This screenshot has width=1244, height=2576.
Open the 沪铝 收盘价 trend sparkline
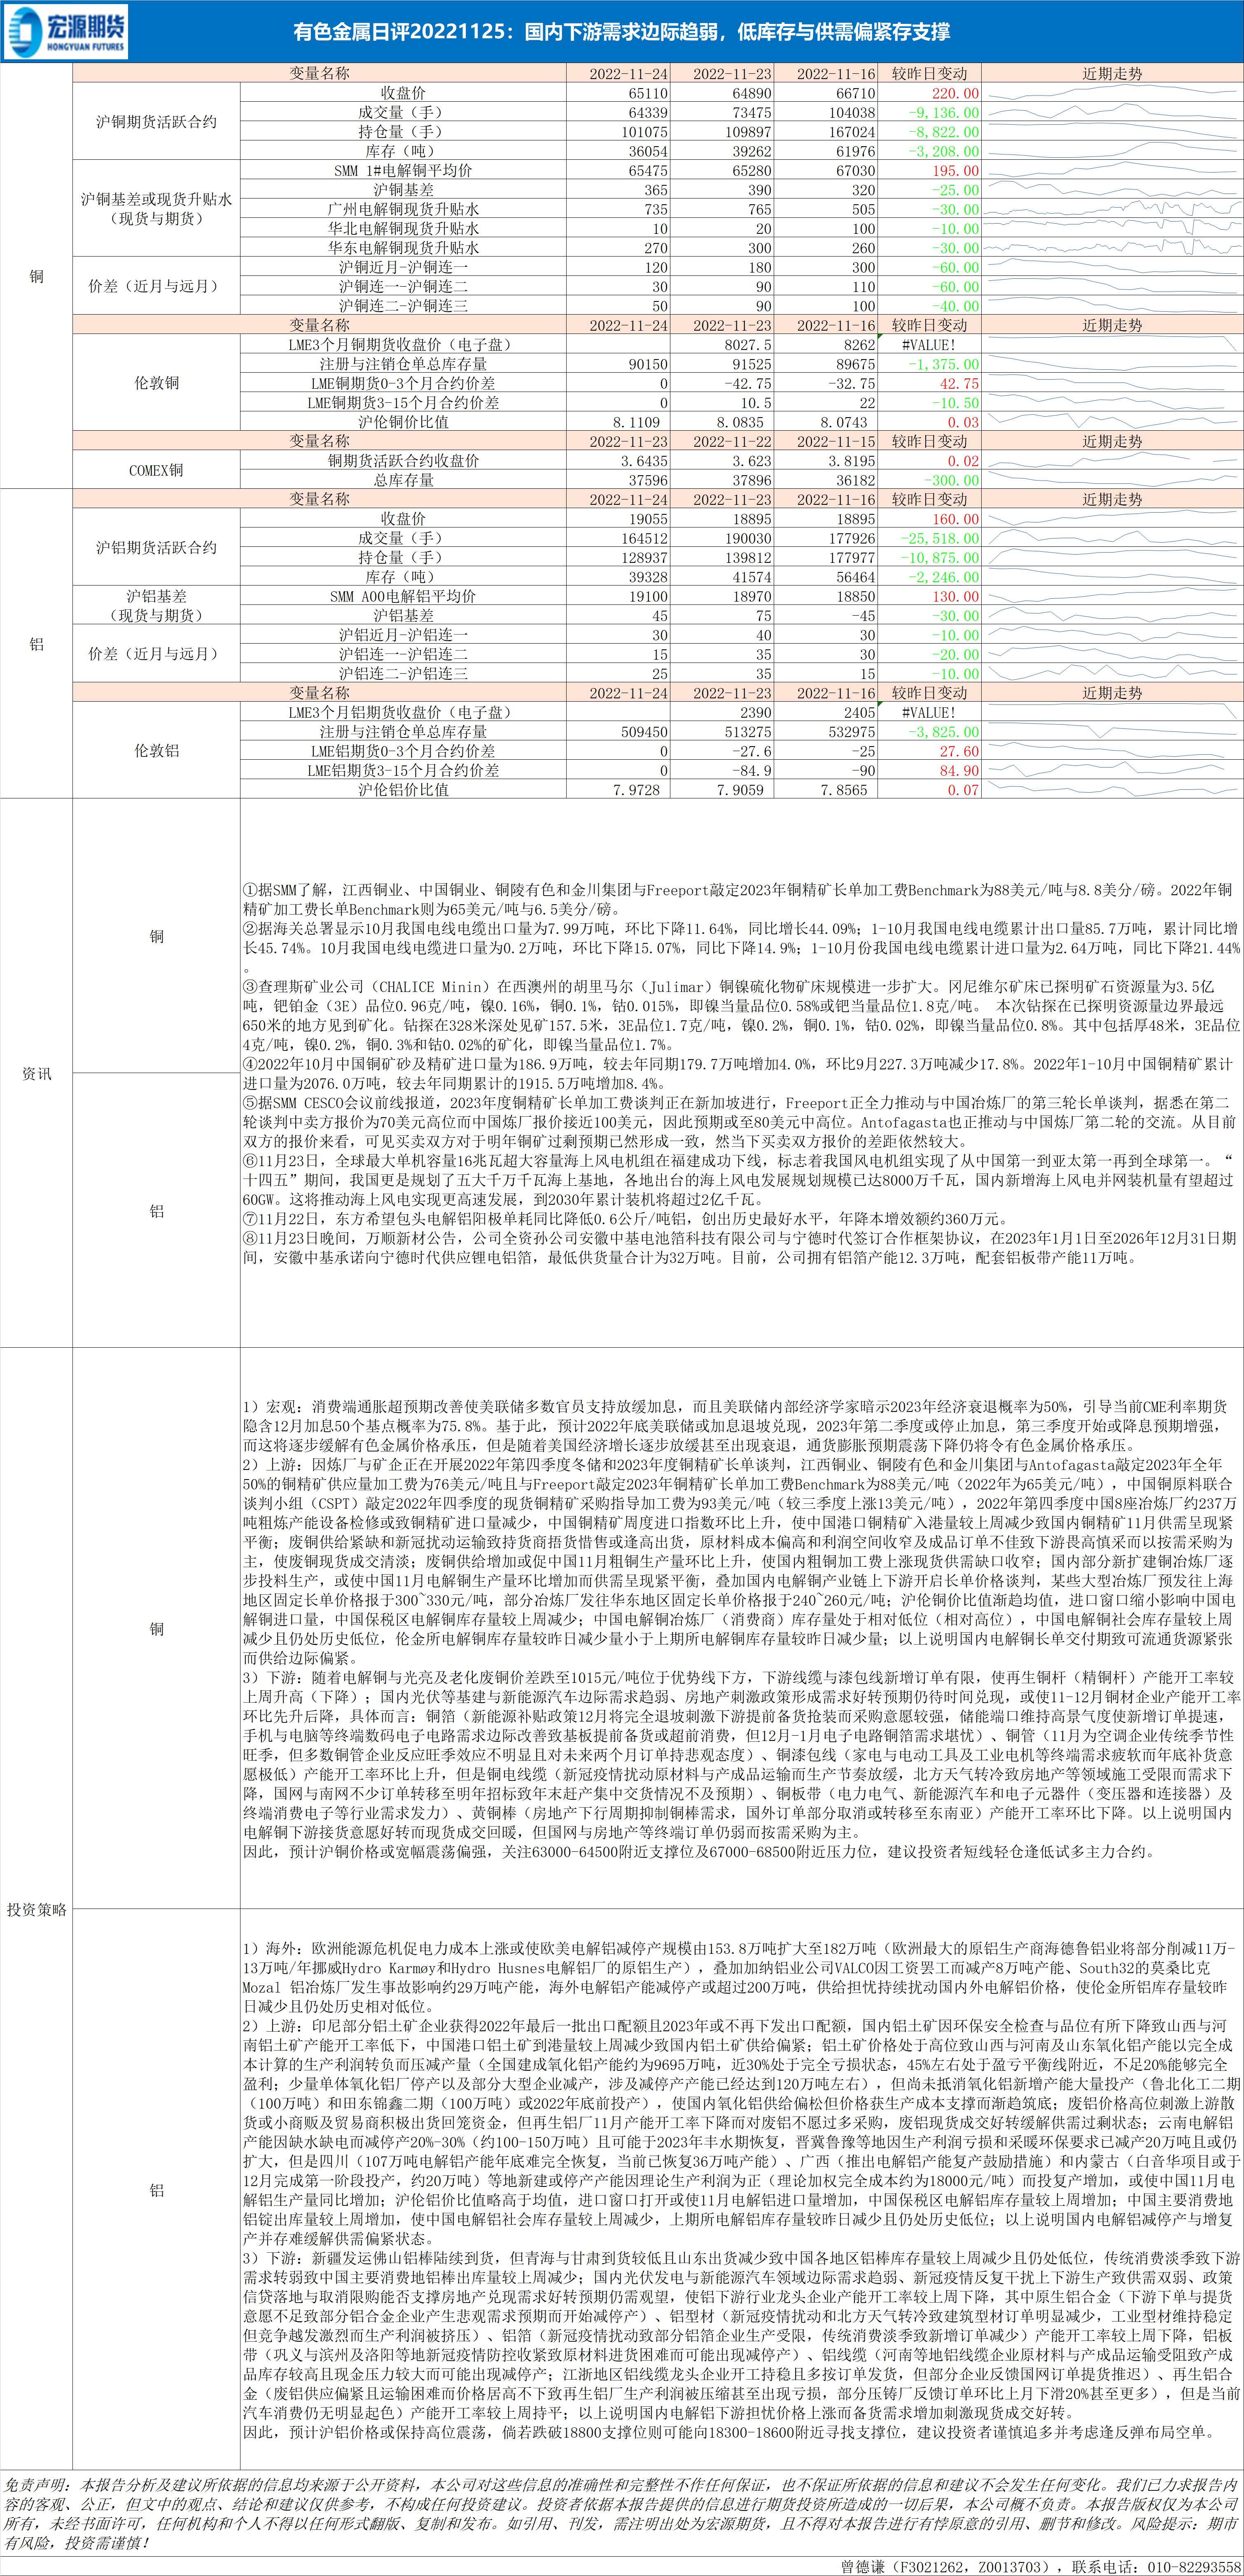[1112, 519]
